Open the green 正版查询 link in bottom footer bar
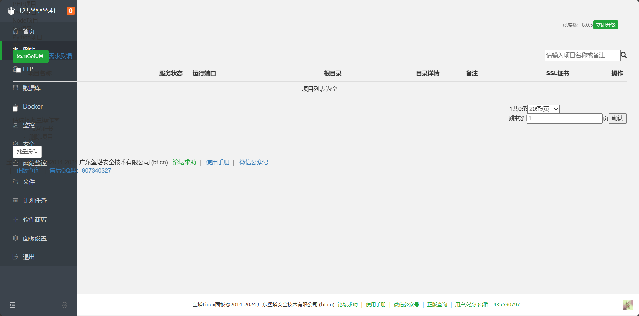 [437, 305]
